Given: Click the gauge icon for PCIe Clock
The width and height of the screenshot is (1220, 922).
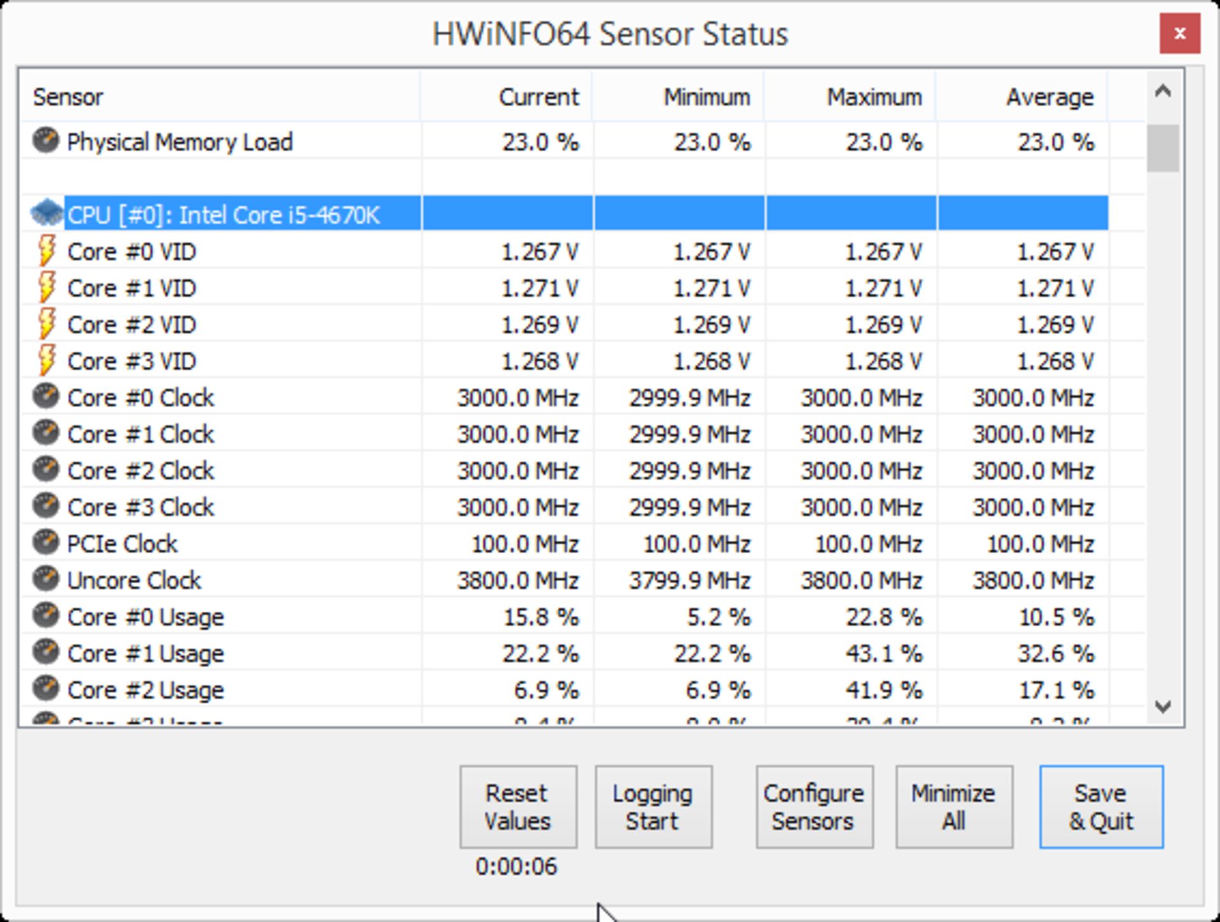Looking at the screenshot, I should point(44,543).
